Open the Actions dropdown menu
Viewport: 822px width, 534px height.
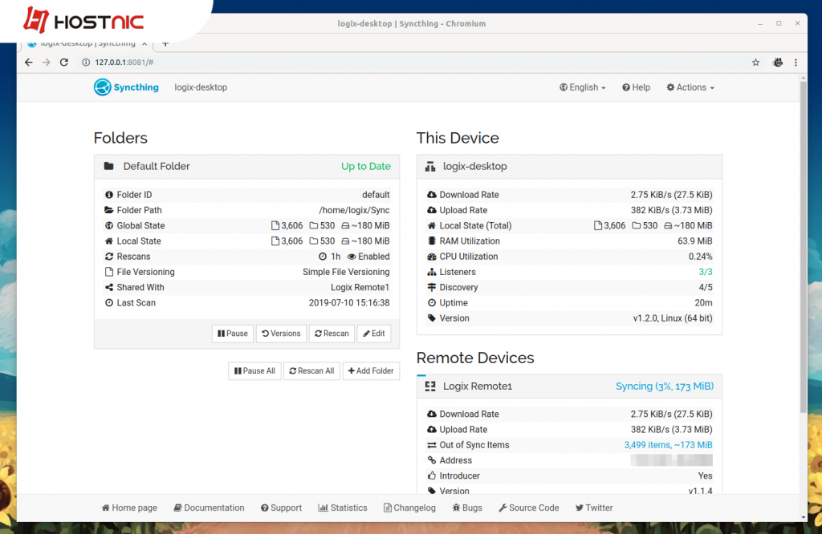[690, 87]
